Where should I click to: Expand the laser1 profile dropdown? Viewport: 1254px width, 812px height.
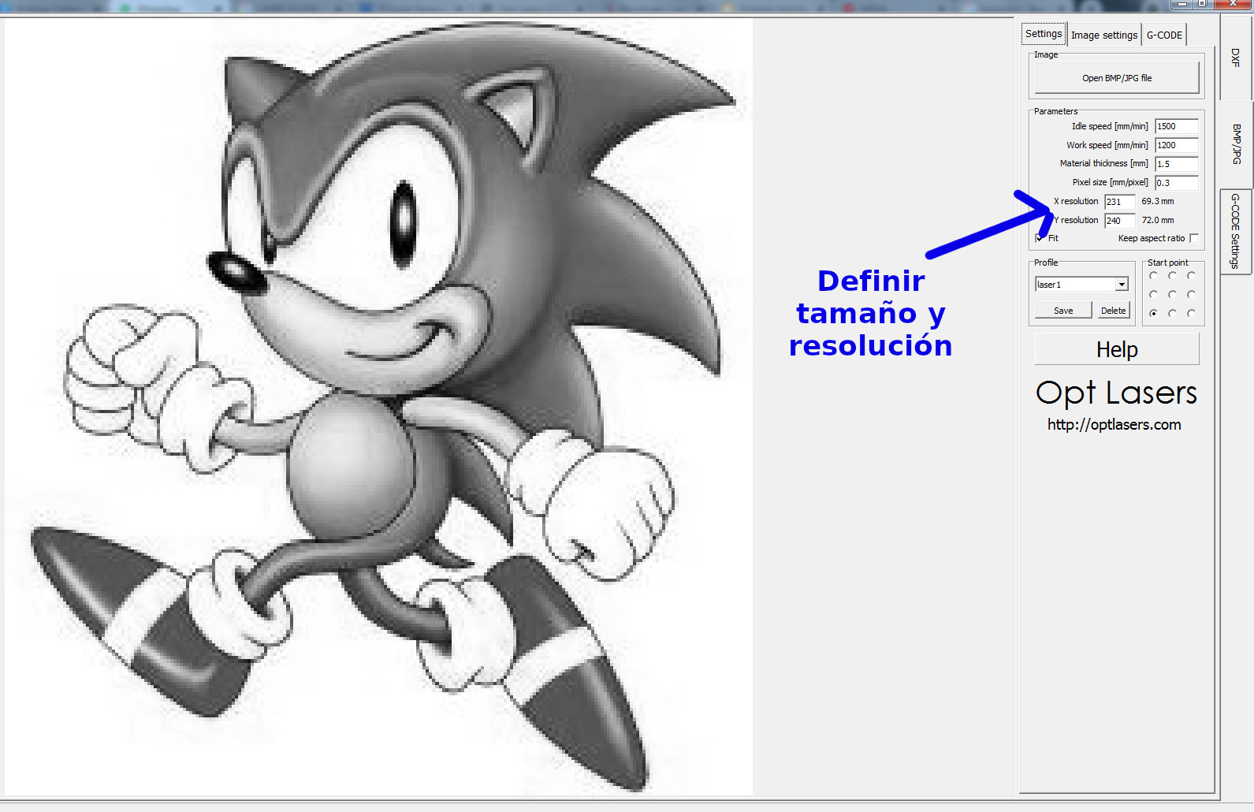1122,285
